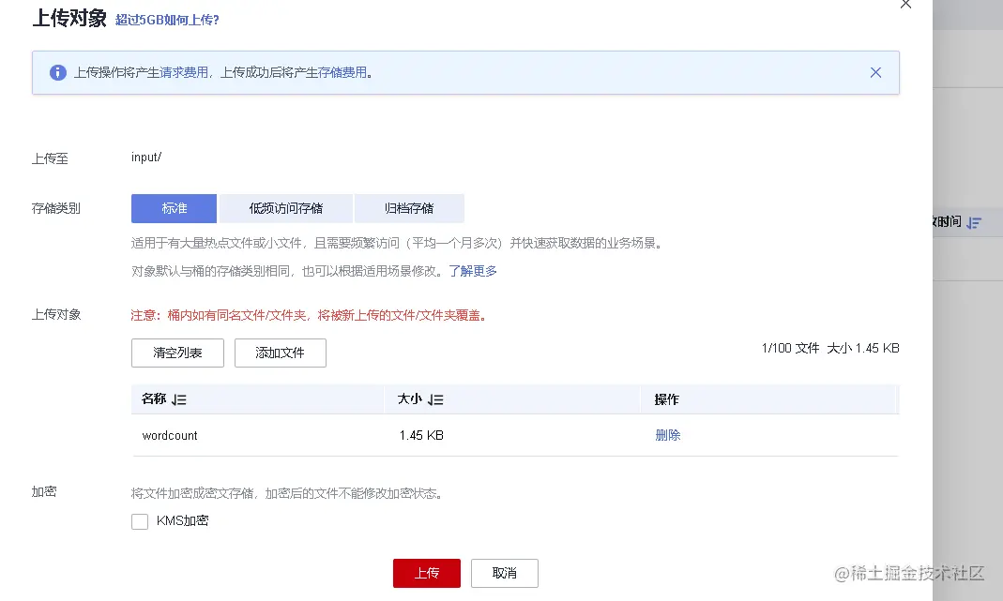Viewport: 1003px width, 601px height.
Task: Click the 名称 column header
Action: tap(154, 399)
